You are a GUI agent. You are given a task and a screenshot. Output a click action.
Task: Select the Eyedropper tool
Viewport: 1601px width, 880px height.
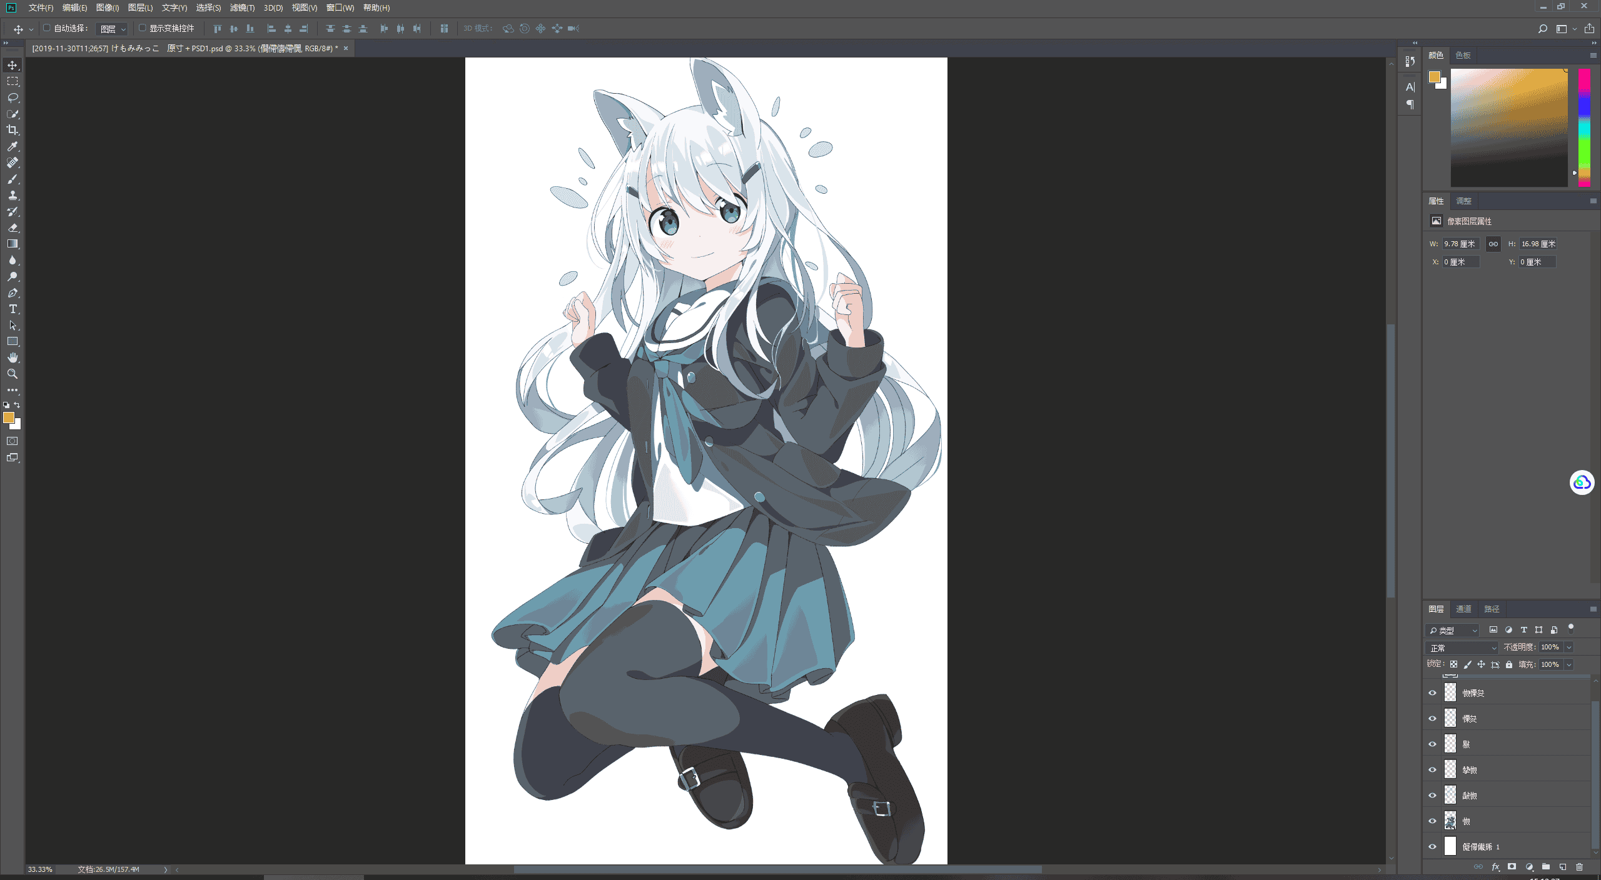point(13,146)
